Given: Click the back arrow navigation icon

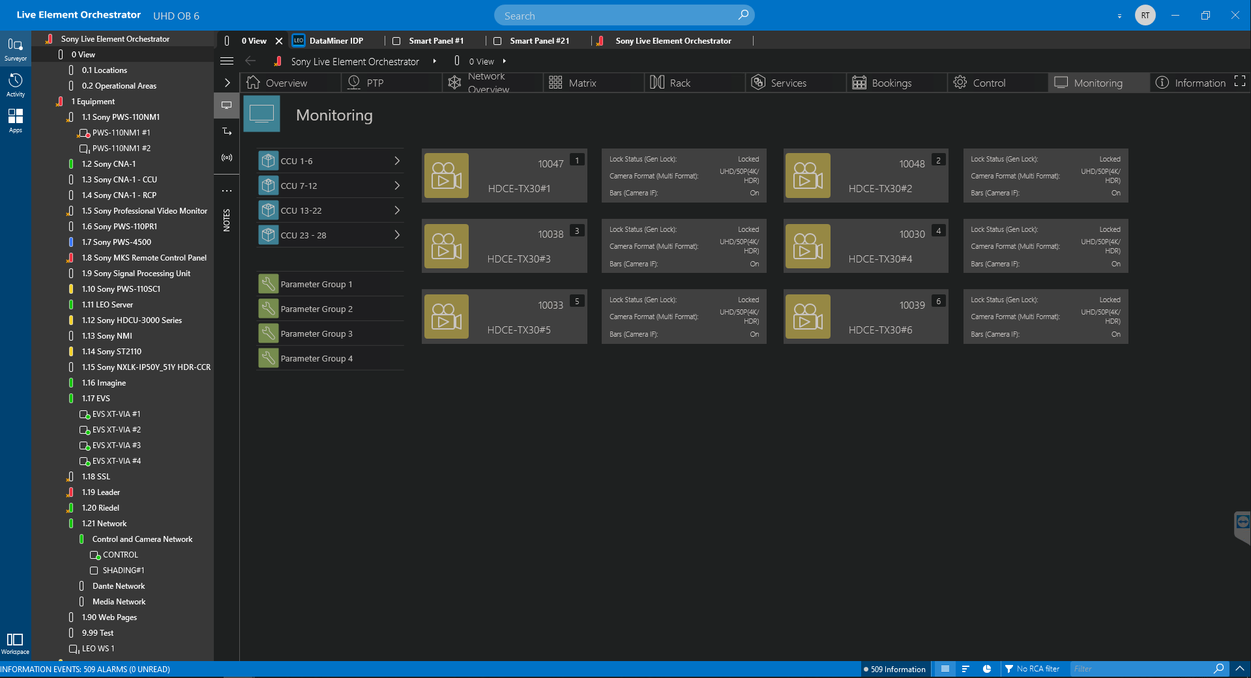Looking at the screenshot, I should click(x=250, y=61).
